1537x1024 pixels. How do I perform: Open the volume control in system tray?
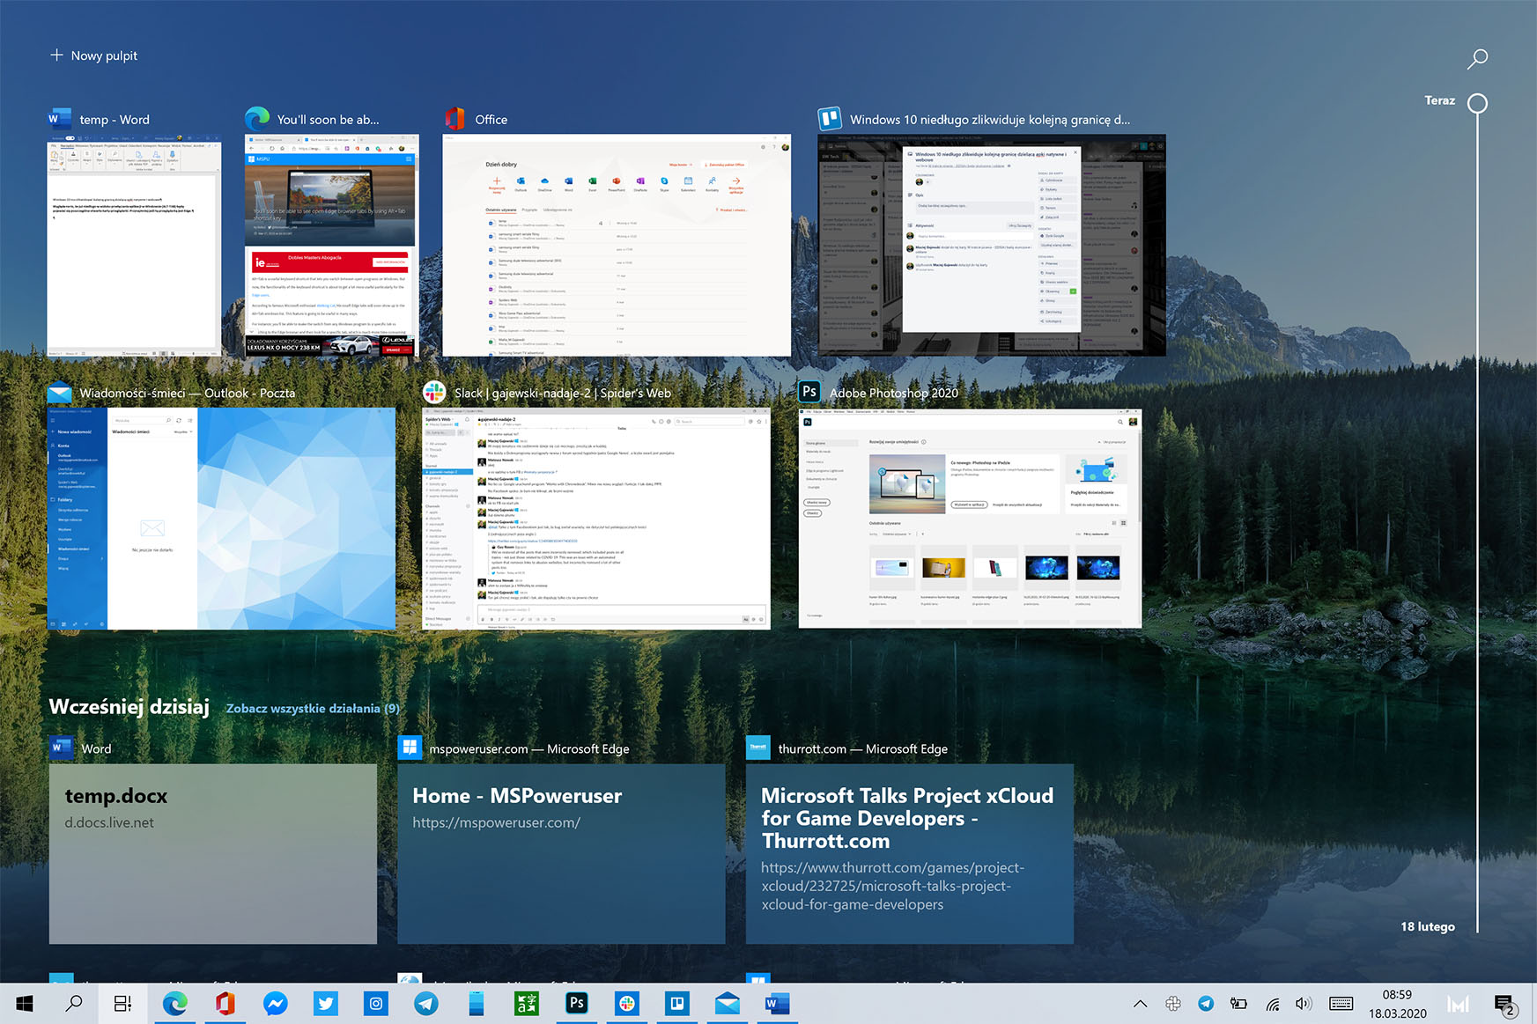click(x=1304, y=1004)
